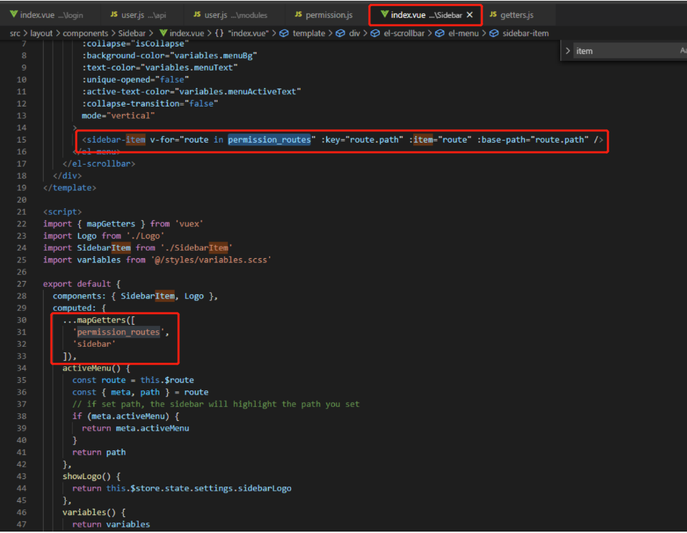Click the components: line with SidebarItem, Logo
The width and height of the screenshot is (687, 533).
tap(135, 296)
